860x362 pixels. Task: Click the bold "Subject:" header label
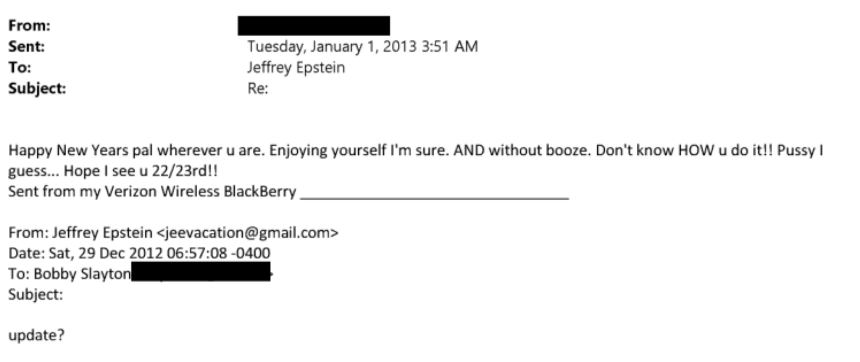point(37,88)
